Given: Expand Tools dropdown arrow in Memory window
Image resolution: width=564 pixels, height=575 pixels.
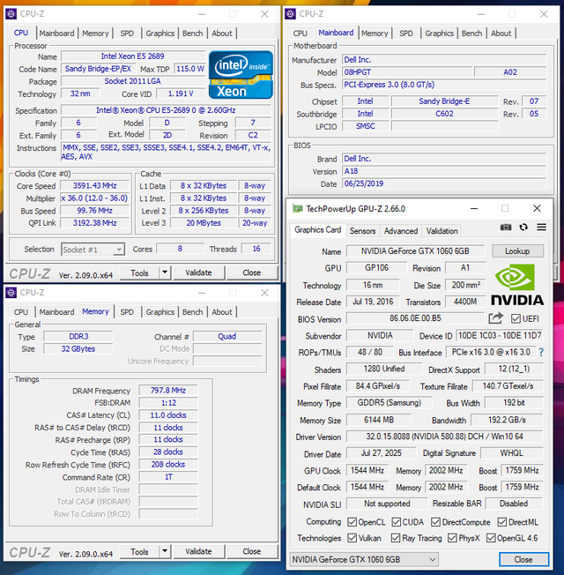Looking at the screenshot, I should coord(165,551).
